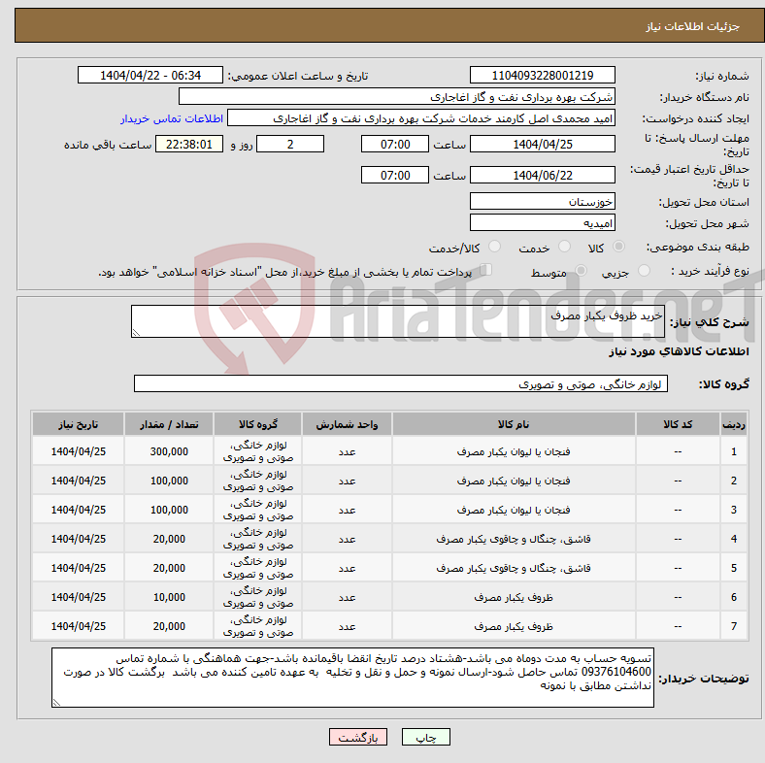Click the quantity 10,000 in row 6
The height and width of the screenshot is (763, 765).
[169, 597]
